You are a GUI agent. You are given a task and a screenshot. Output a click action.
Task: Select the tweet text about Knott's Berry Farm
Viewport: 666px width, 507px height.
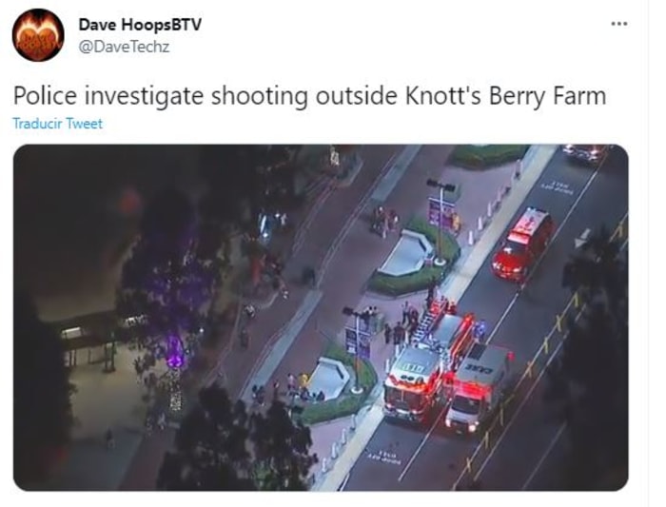[x=309, y=95]
